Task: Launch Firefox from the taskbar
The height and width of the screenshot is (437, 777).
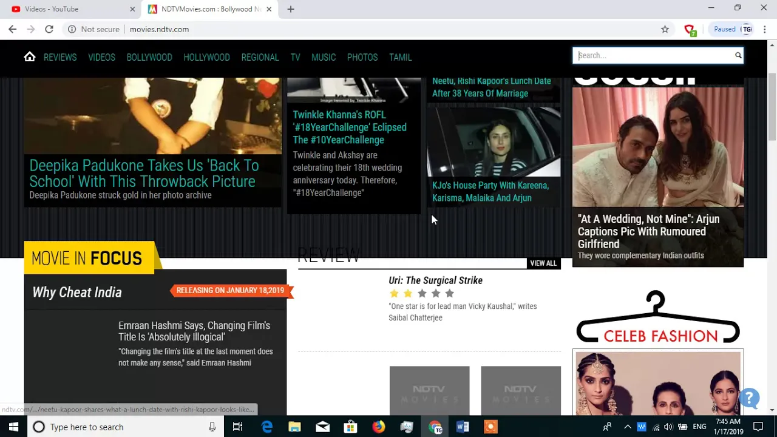Action: pyautogui.click(x=378, y=427)
